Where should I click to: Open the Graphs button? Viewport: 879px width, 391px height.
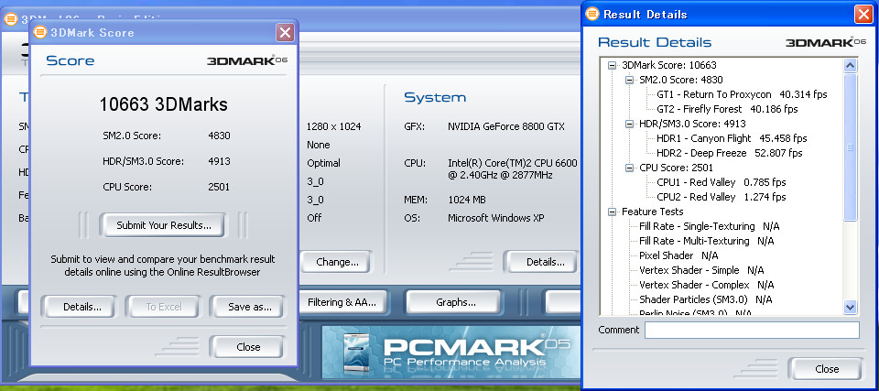pyautogui.click(x=455, y=302)
